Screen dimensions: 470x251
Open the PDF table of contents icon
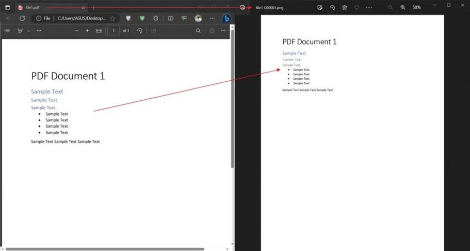7,30
